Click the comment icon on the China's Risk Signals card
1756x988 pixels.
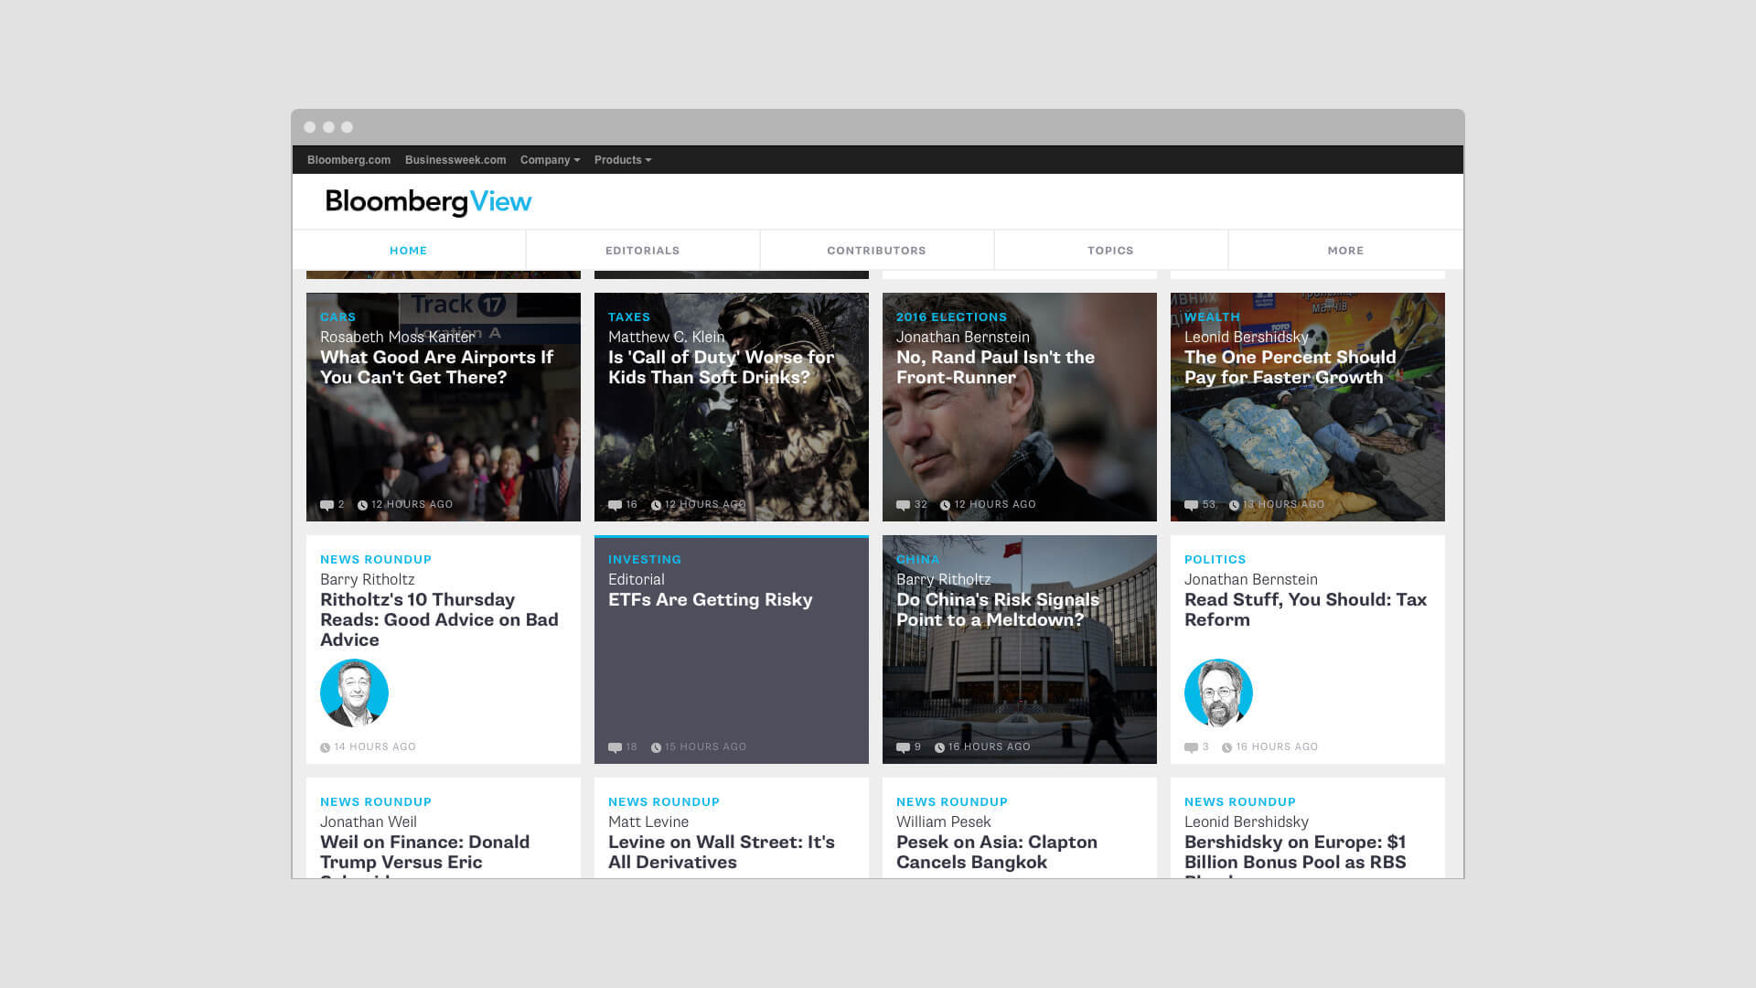[903, 747]
